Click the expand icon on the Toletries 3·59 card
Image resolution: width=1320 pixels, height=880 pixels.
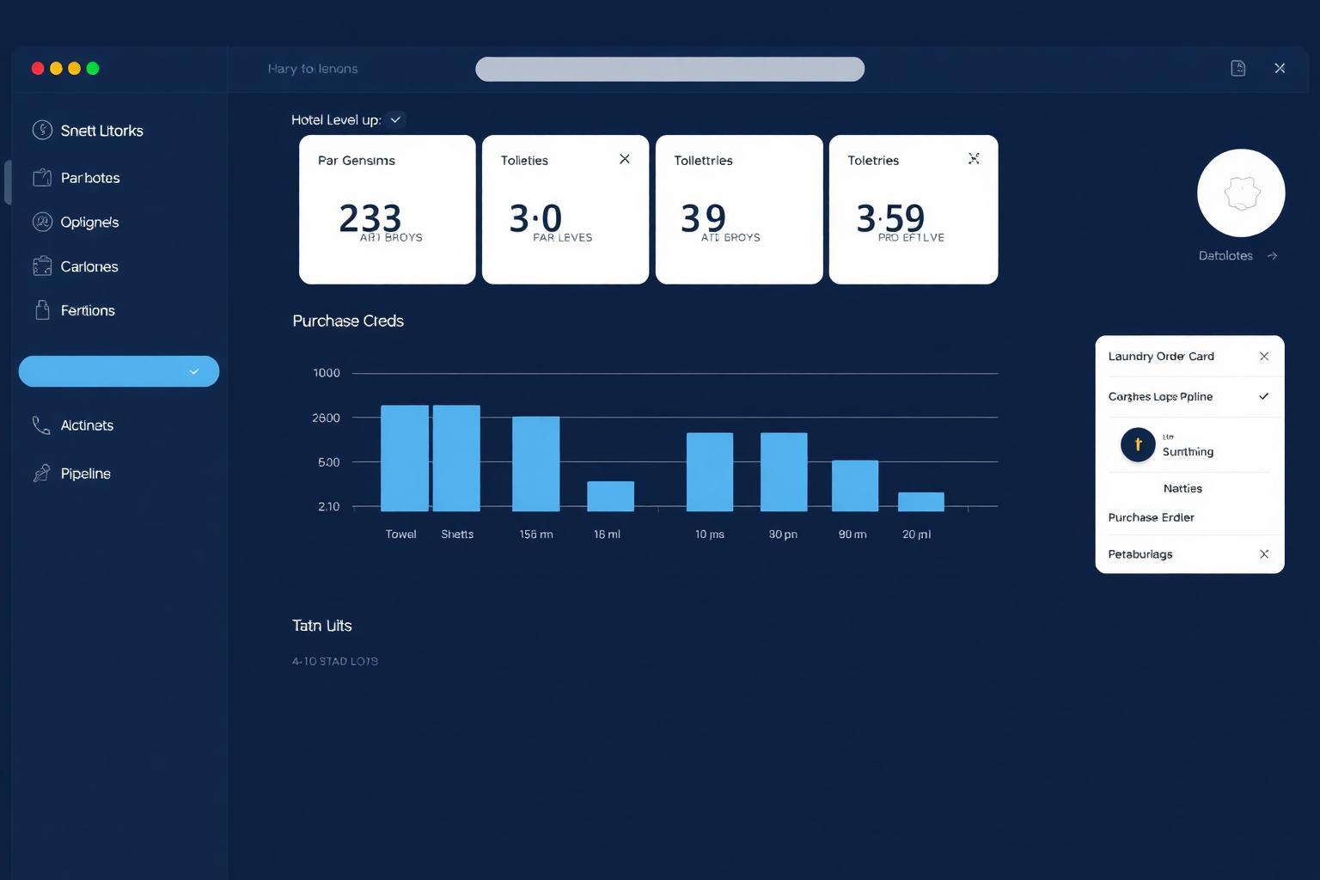pos(974,158)
